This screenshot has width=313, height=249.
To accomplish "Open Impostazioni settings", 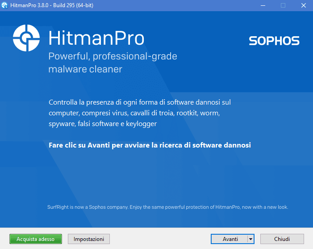I will tap(88, 239).
